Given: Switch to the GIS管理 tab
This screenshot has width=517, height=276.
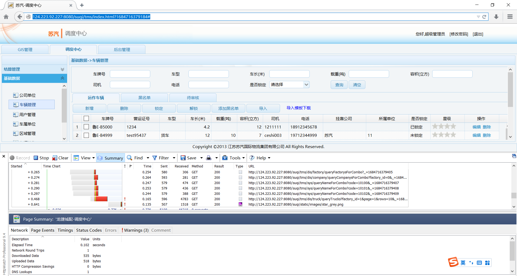Looking at the screenshot, I should pos(25,49).
